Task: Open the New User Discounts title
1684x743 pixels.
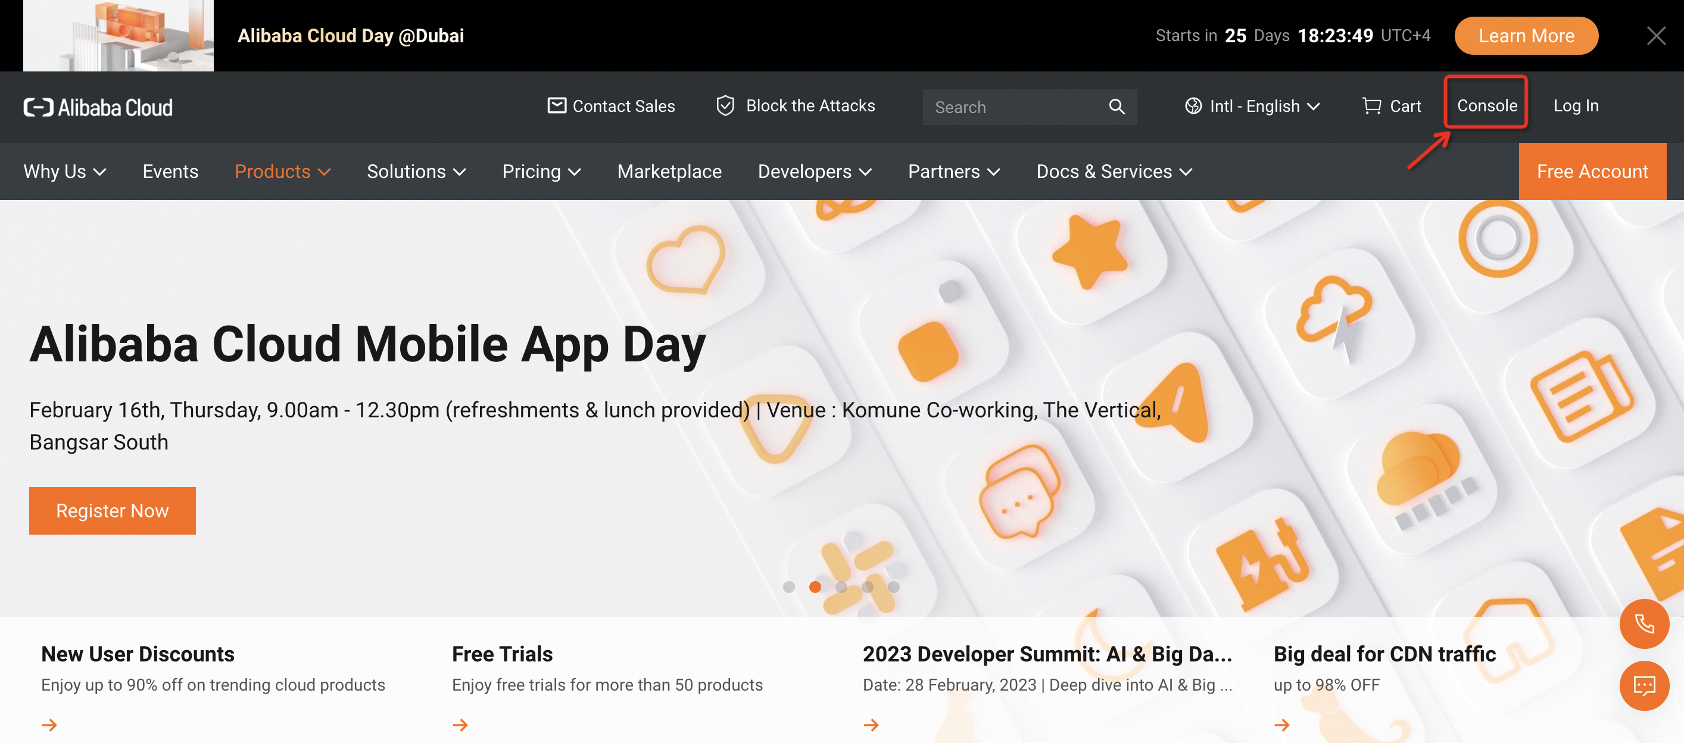Action: pyautogui.click(x=138, y=654)
